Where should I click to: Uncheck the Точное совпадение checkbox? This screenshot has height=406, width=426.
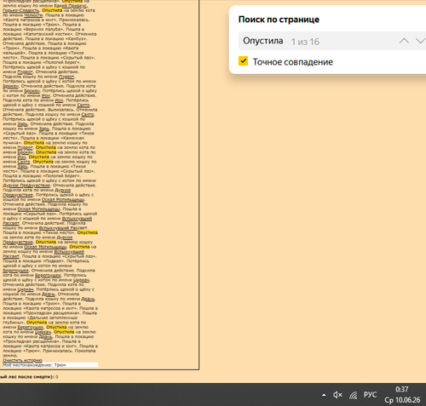coord(243,61)
